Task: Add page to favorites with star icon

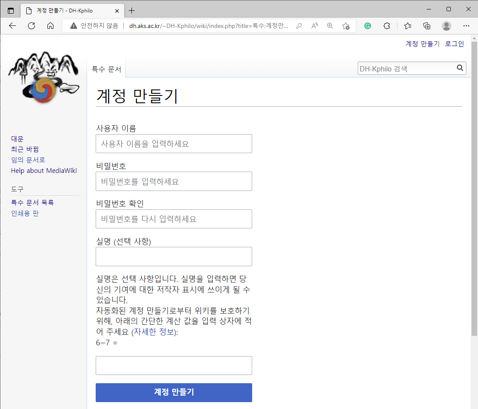Action: coord(346,26)
